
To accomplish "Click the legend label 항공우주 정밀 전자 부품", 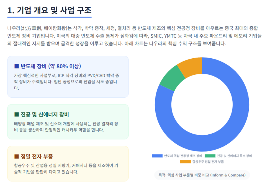I will pyautogui.click(x=208, y=162).
